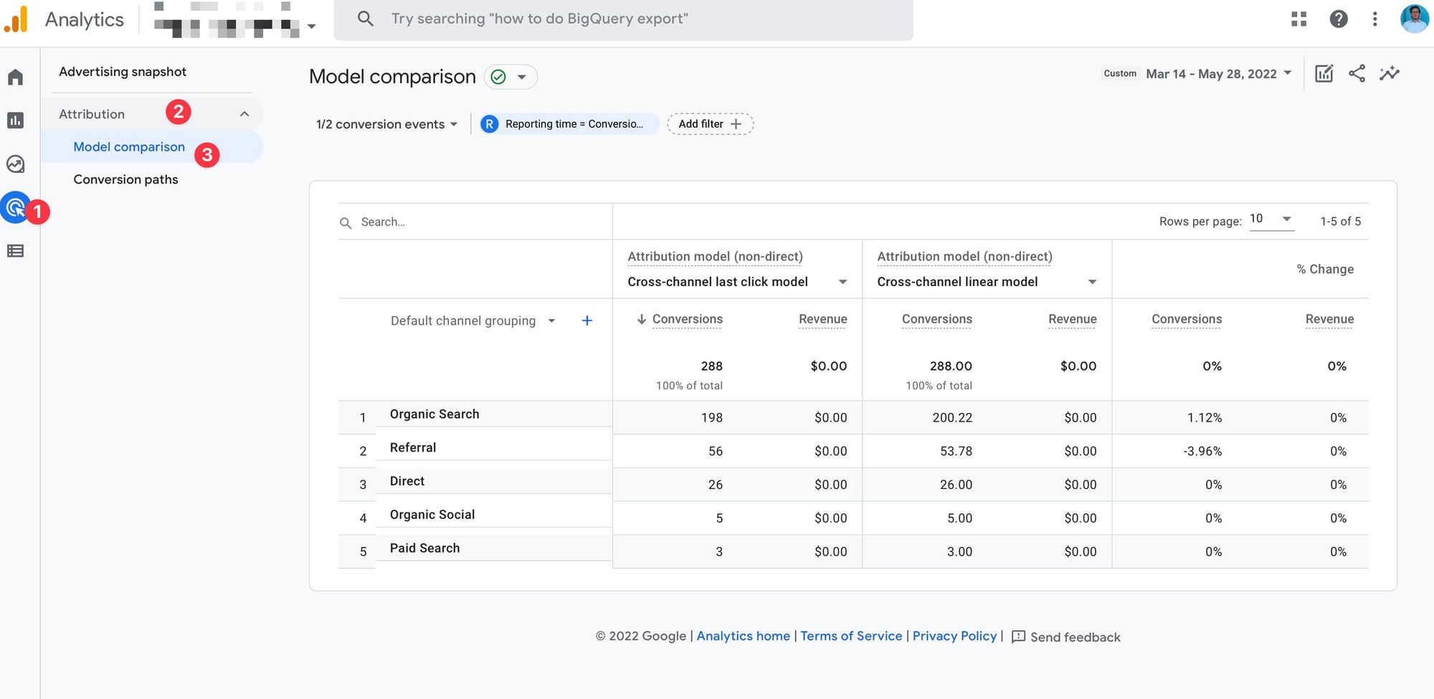Open the Default channel grouping dropdown

473,320
